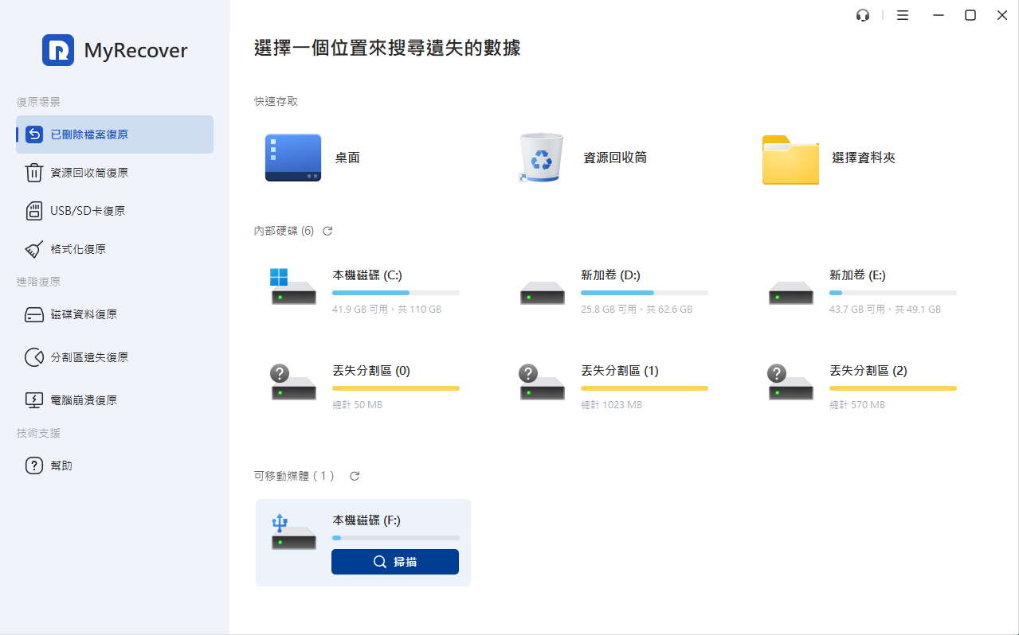This screenshot has width=1019, height=635.
Task: Click the 丟失分割區 (0) drive icon
Action: pyautogui.click(x=292, y=383)
